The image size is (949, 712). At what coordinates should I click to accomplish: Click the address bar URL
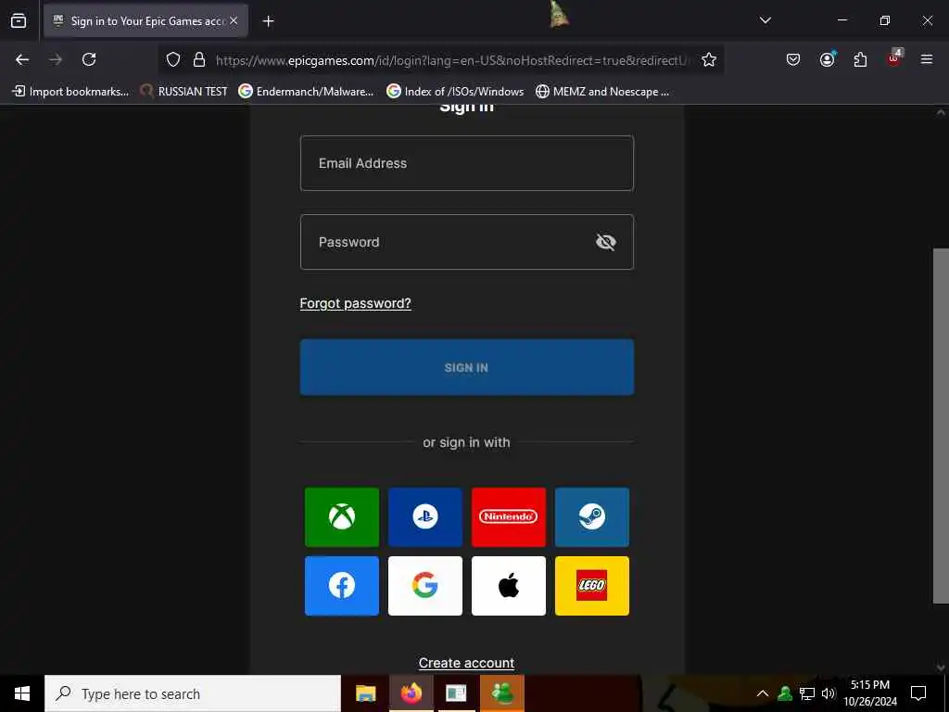point(452,60)
